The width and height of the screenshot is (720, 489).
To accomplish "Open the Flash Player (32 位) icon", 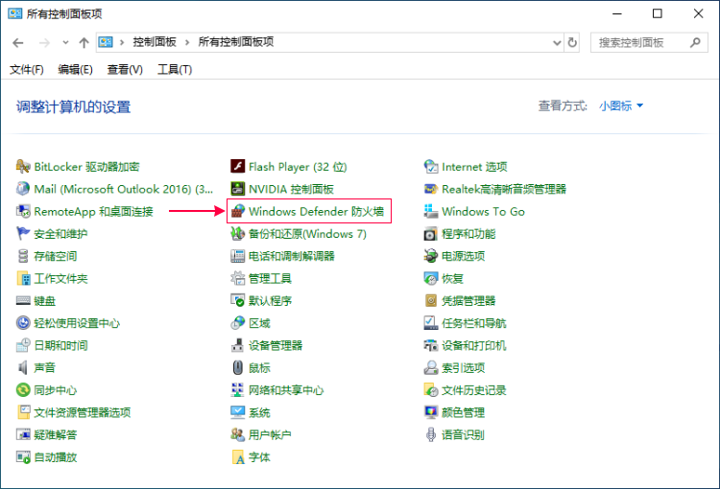I will [x=237, y=167].
